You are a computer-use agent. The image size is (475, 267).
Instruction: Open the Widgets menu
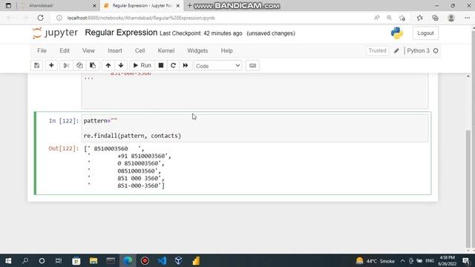[x=197, y=51]
